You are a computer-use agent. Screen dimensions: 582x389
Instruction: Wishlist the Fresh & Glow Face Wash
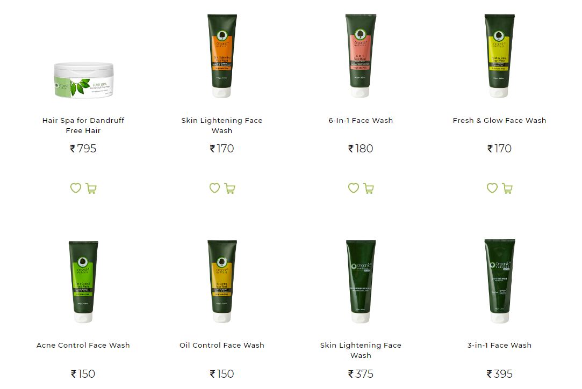[492, 188]
